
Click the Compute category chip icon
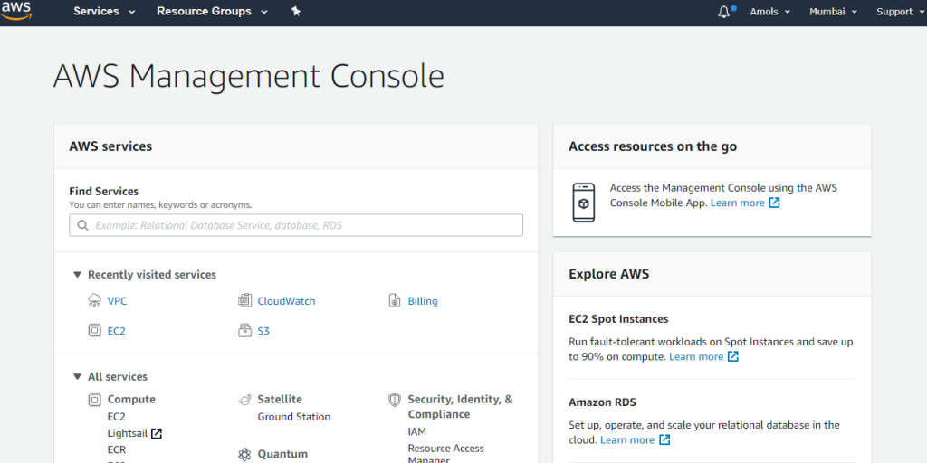pos(94,400)
